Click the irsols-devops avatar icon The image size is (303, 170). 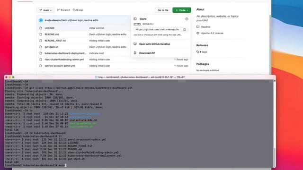(41, 20)
